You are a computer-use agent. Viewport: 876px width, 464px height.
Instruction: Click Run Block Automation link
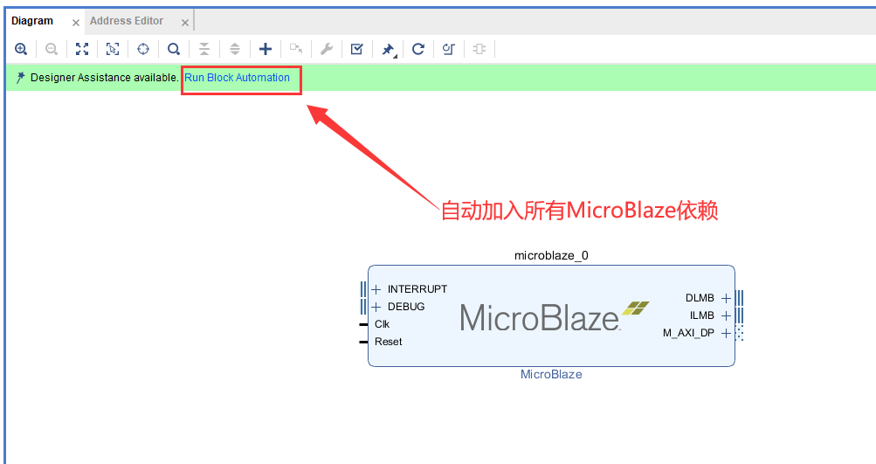[237, 78]
